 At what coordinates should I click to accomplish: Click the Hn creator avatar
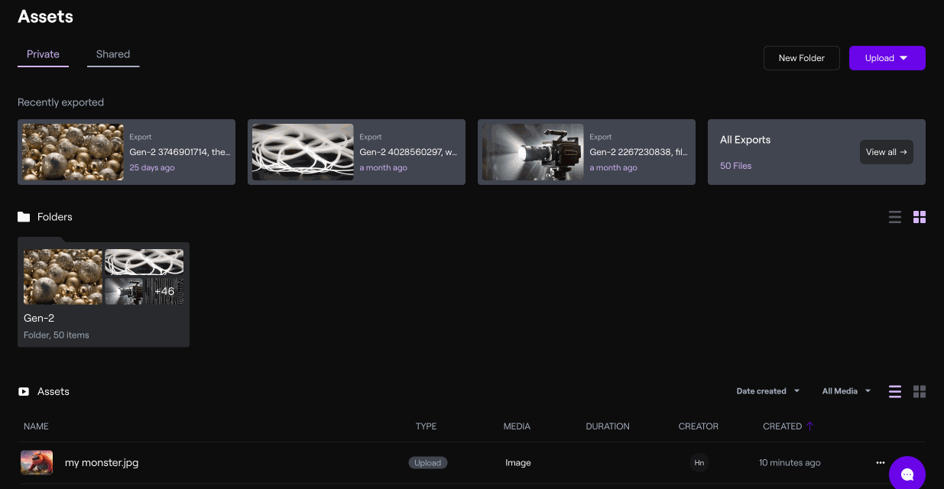(x=699, y=462)
